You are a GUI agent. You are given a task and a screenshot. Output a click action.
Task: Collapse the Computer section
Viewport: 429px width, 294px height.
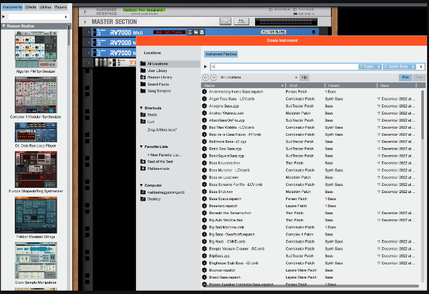tap(141, 185)
